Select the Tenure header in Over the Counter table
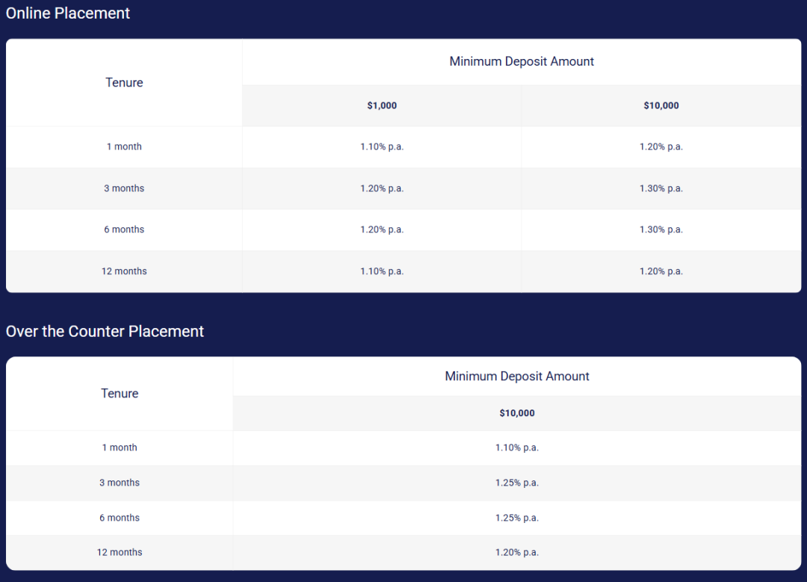 point(120,394)
